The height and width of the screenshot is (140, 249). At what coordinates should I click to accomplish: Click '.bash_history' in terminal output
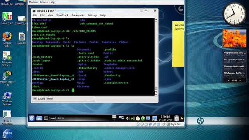coord(42,57)
